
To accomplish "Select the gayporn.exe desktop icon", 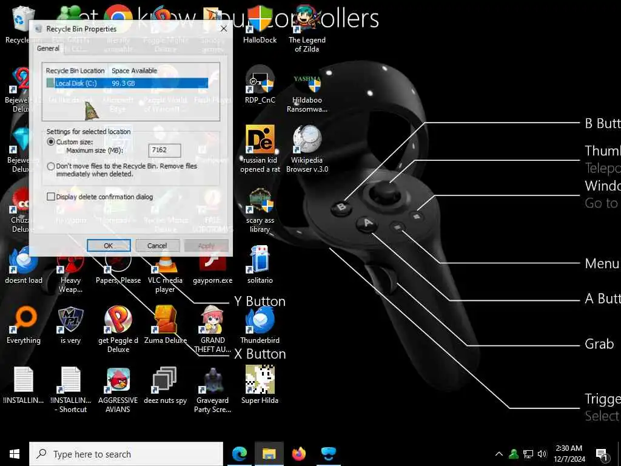I will [213, 270].
